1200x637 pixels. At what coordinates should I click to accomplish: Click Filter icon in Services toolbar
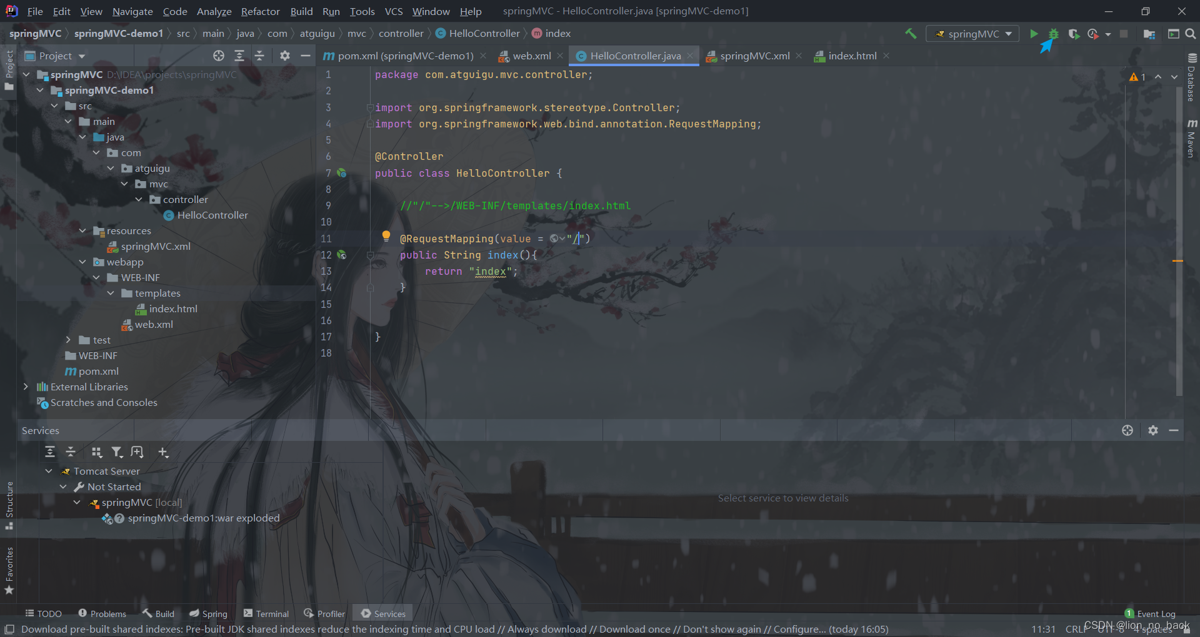tap(117, 452)
